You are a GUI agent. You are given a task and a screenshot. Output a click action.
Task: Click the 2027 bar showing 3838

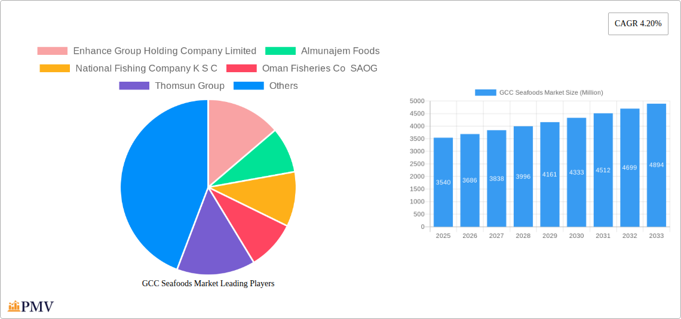pos(496,178)
